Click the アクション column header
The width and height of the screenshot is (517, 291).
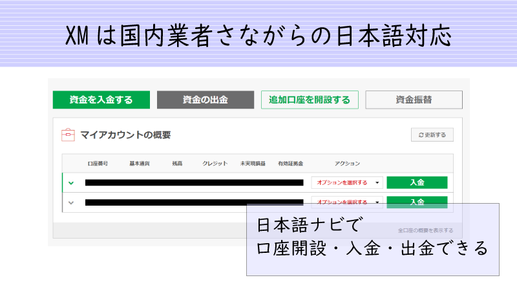point(347,164)
